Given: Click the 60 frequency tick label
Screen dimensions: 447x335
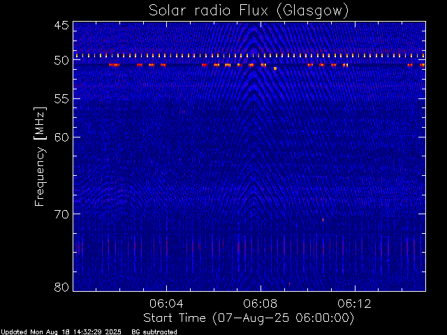Looking at the screenshot, I should (61, 137).
